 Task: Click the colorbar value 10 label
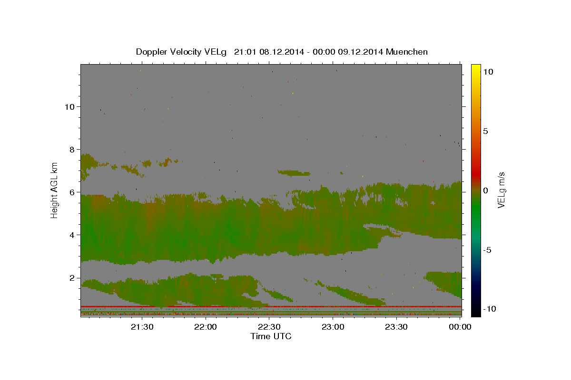click(x=488, y=72)
